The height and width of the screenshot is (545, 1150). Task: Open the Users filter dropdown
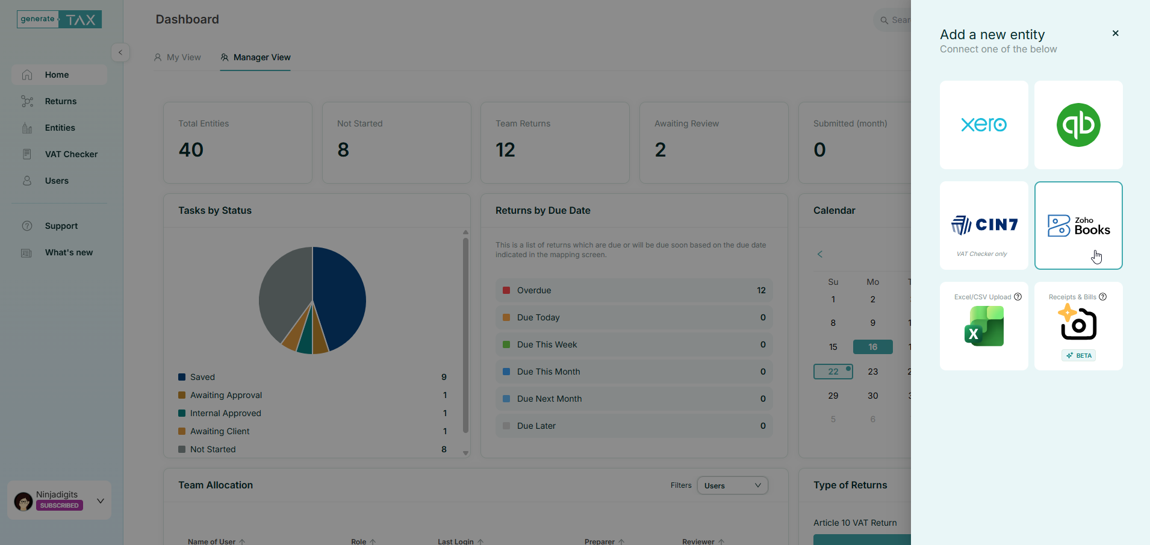pos(732,485)
